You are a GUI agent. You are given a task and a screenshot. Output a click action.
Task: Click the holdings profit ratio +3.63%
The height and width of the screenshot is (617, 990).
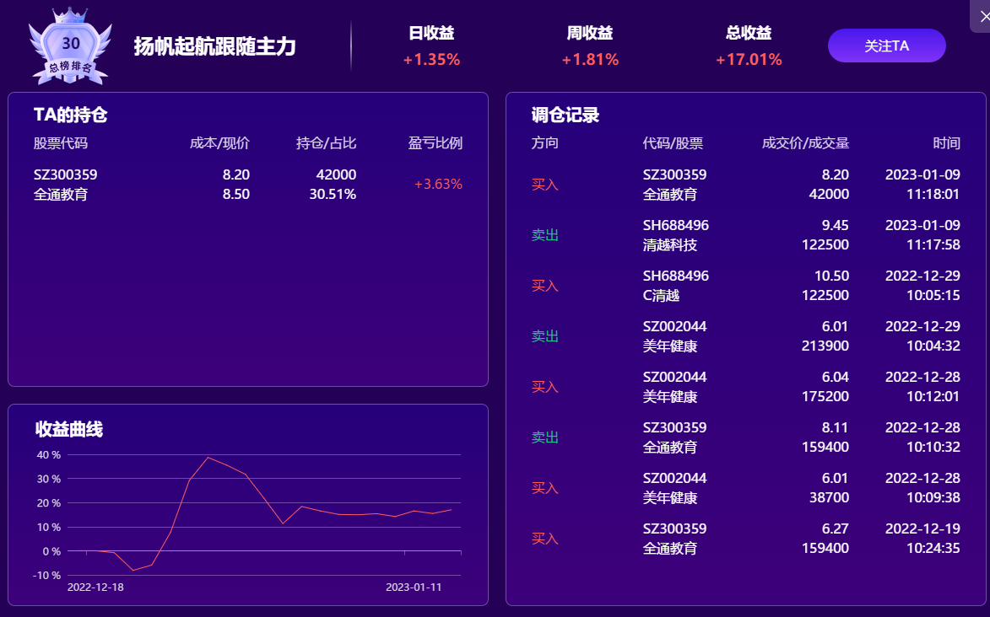click(x=438, y=185)
